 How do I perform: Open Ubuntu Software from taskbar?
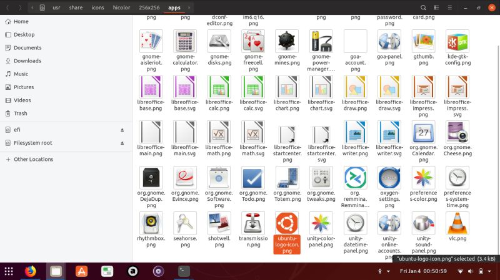point(82,271)
